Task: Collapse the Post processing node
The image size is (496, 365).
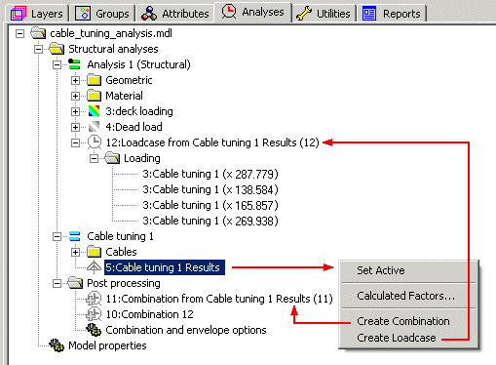Action: click(57, 283)
